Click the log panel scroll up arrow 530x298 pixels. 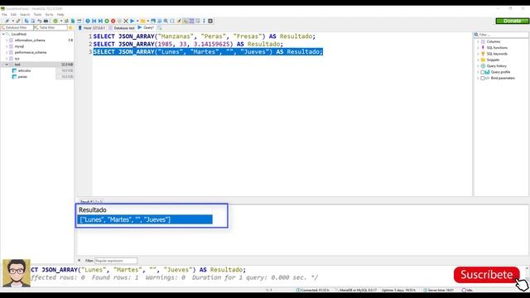527,268
